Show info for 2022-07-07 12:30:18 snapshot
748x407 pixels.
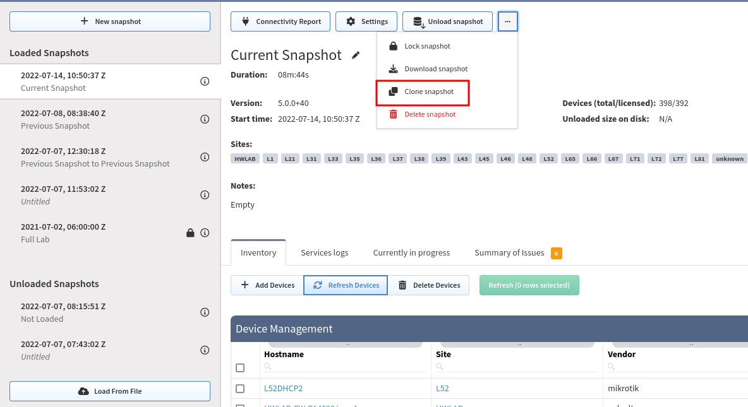click(205, 156)
